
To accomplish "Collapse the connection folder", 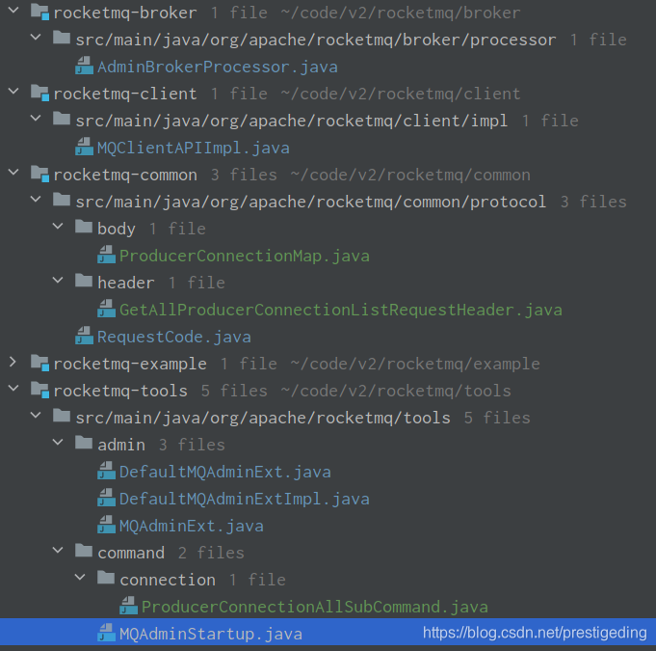I will (80, 578).
